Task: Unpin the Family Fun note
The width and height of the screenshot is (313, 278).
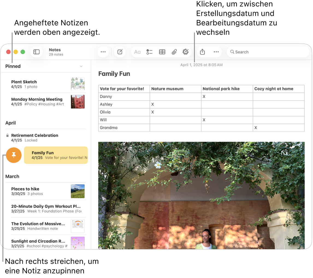Action: click(x=14, y=155)
